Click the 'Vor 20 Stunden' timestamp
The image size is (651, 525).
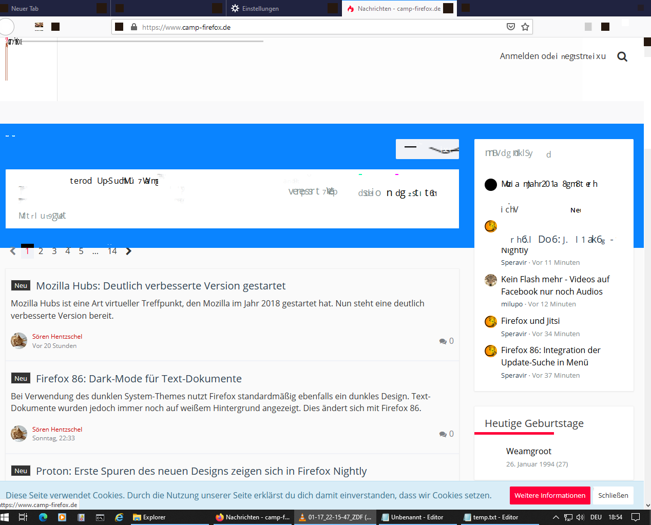pos(54,346)
